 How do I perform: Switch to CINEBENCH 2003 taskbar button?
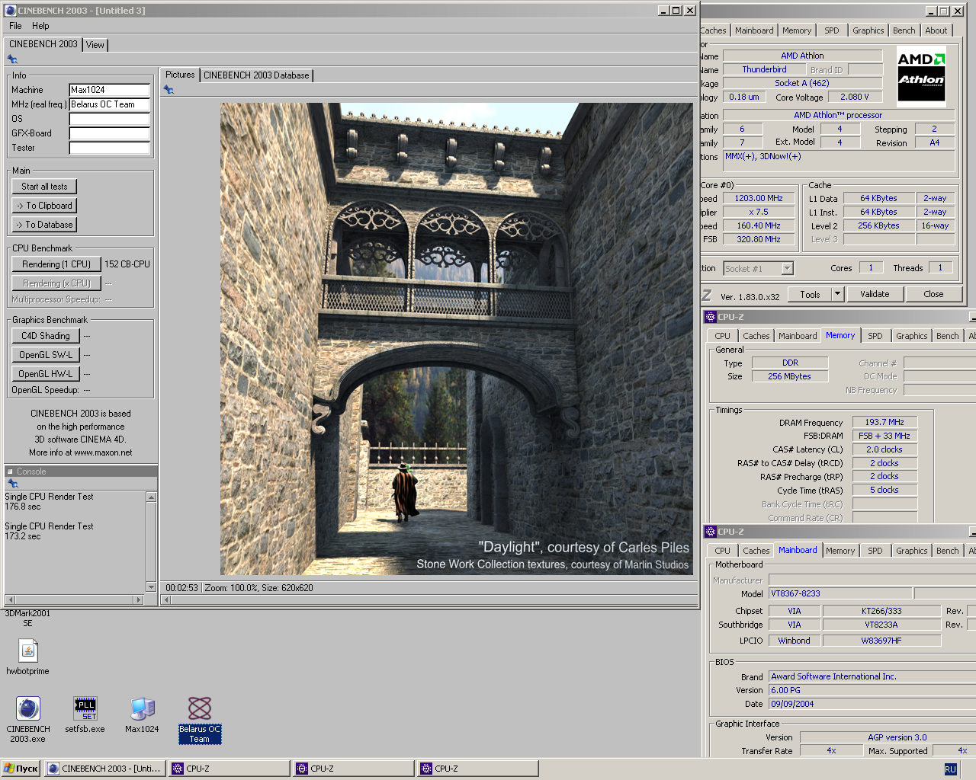coord(104,769)
